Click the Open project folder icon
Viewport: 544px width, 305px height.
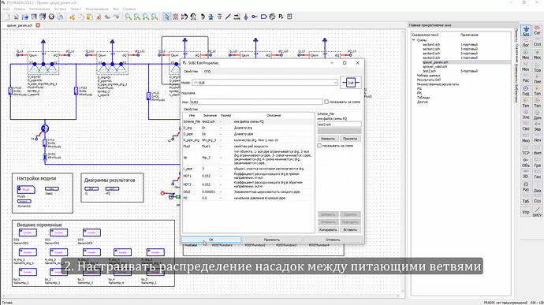[25, 17]
